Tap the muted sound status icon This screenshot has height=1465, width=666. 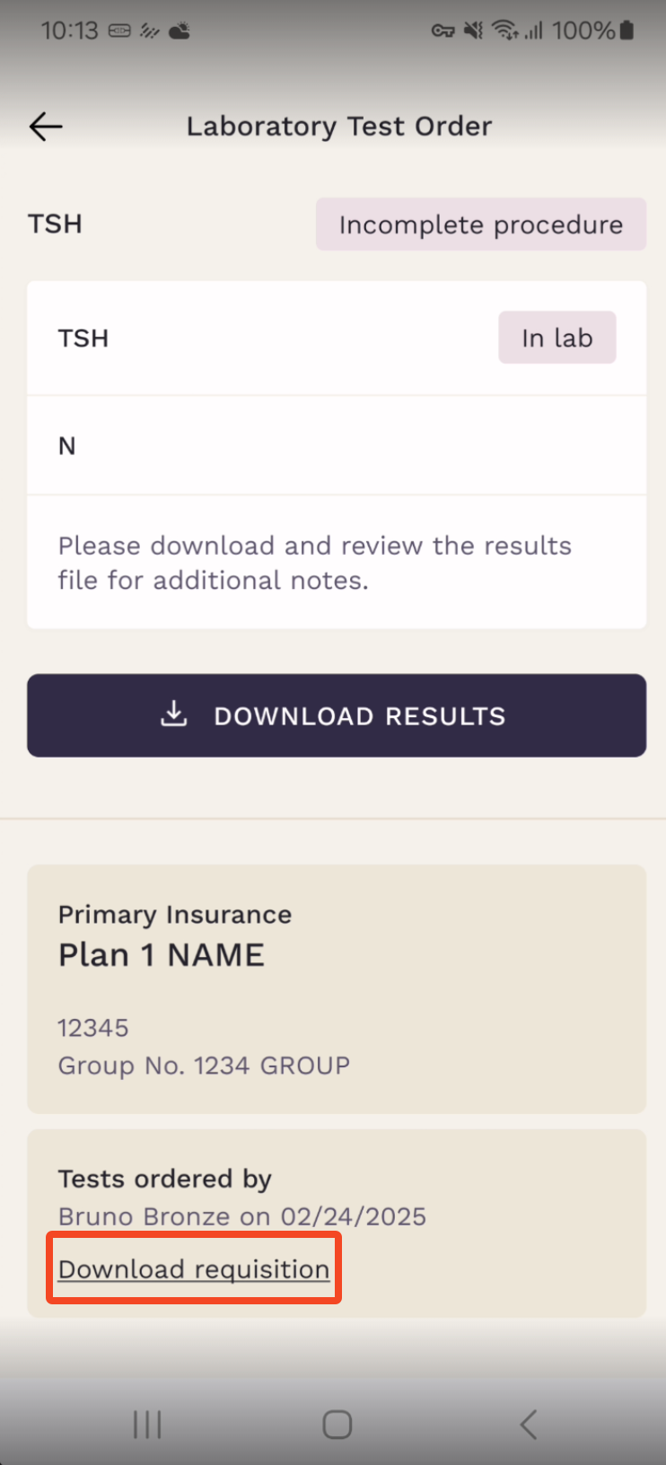[473, 31]
